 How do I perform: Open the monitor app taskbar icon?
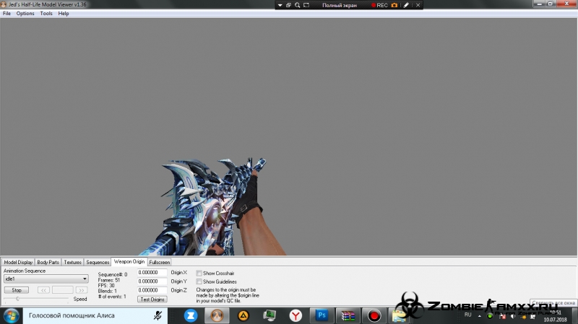(x=269, y=315)
